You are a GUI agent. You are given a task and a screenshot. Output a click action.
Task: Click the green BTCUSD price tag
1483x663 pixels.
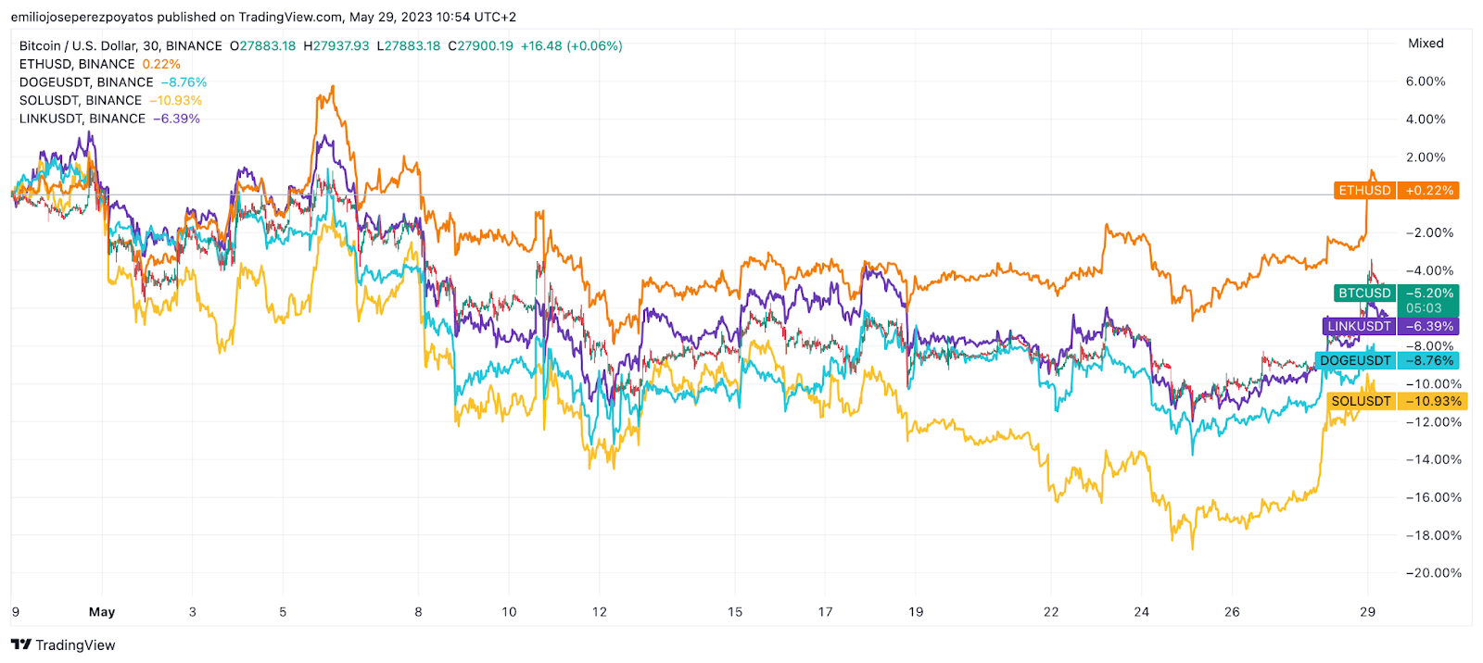1364,294
